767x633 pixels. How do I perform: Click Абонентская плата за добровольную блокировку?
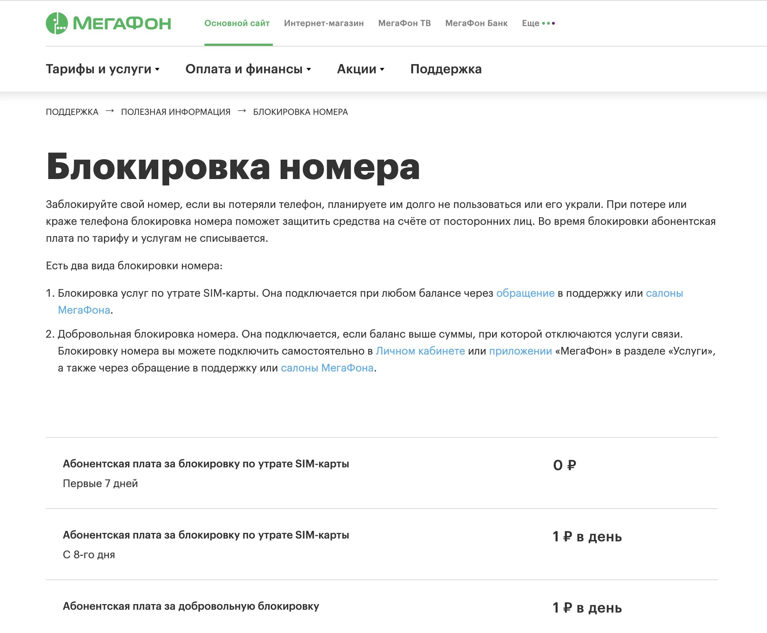click(x=191, y=606)
